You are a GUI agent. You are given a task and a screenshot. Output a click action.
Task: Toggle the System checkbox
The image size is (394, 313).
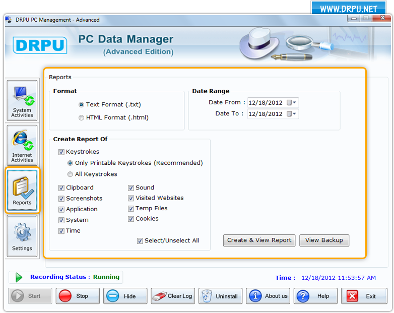61,220
